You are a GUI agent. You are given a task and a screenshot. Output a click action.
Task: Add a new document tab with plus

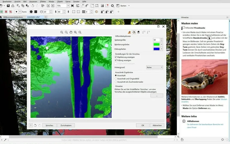coord(46,17)
